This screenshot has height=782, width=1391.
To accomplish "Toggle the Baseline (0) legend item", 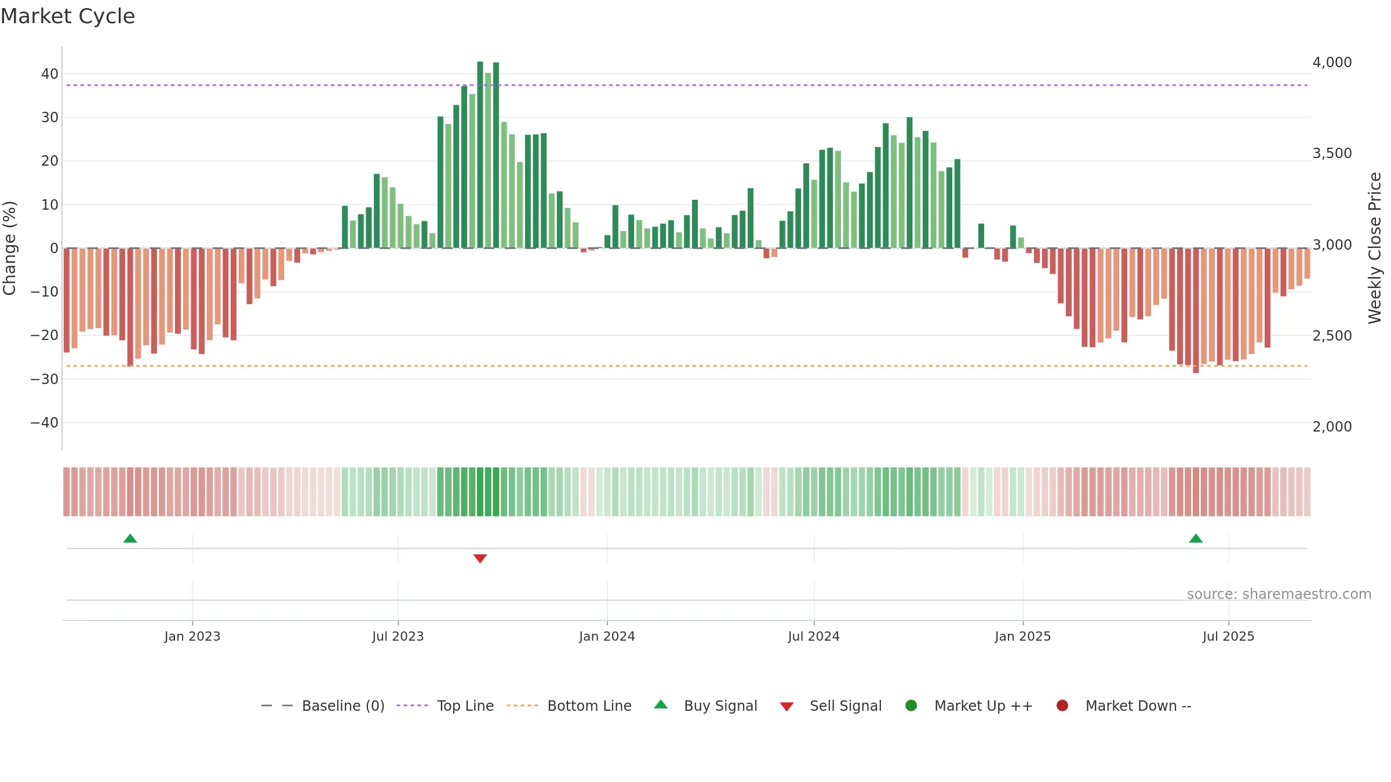I will coord(323,706).
